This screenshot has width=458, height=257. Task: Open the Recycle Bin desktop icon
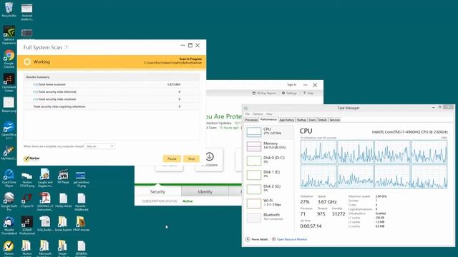pyautogui.click(x=9, y=9)
